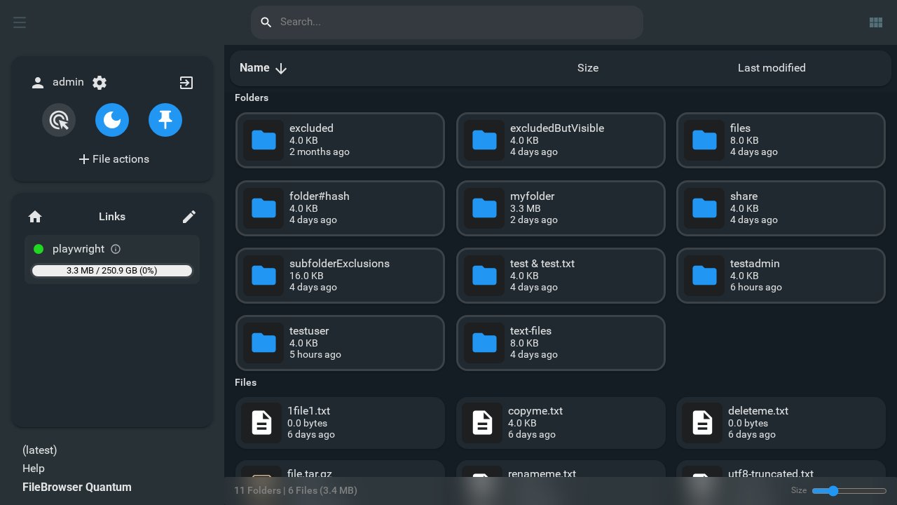Toggle dark mode with the moon icon
Viewport: 897px width, 505px height.
click(112, 120)
